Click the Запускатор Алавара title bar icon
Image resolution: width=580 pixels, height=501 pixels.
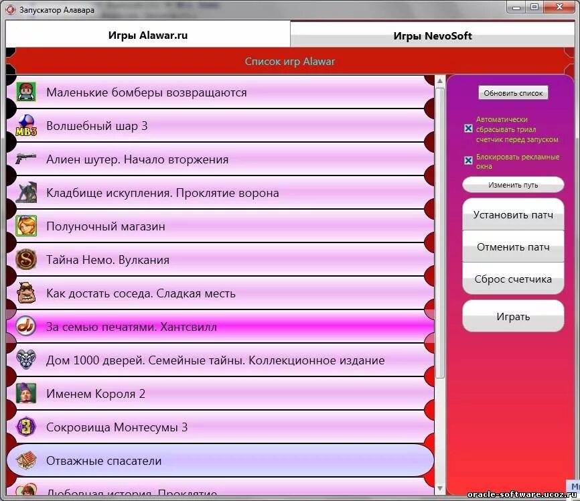[x=11, y=9]
